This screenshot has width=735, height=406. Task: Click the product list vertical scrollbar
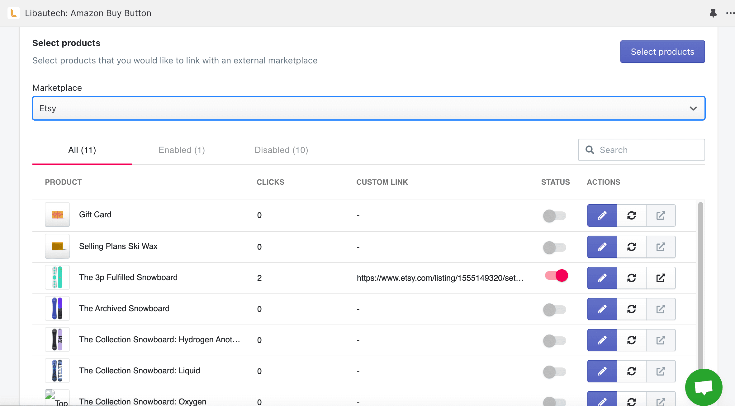click(701, 286)
